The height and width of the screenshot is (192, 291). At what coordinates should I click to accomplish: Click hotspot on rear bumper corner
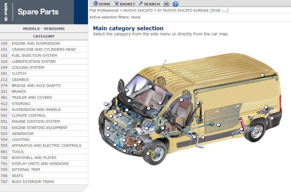(272, 118)
